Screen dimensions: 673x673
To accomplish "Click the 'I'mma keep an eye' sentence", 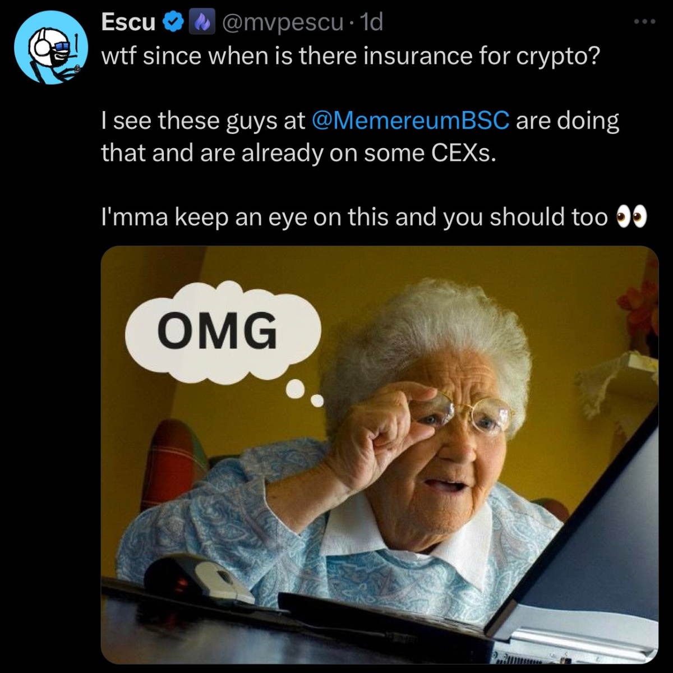I will click(354, 217).
